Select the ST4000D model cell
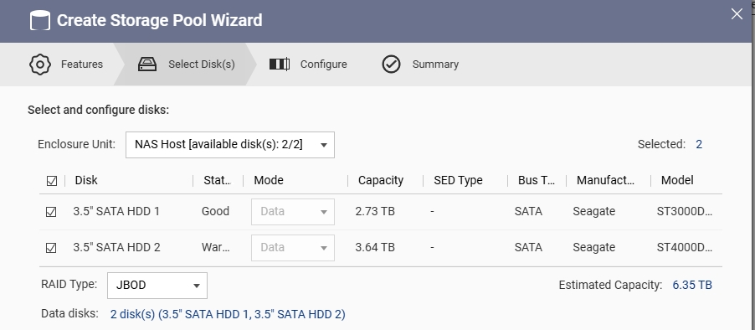755x330 pixels. tap(684, 247)
